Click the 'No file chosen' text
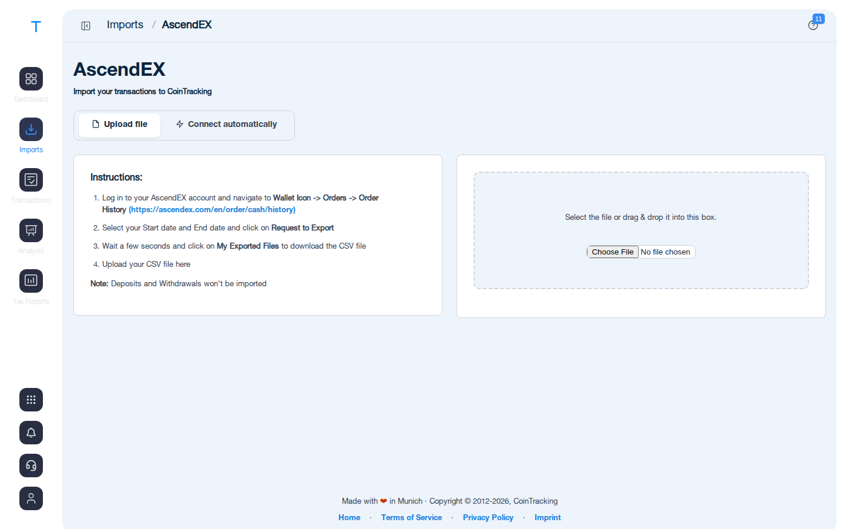The width and height of the screenshot is (846, 529). pos(666,252)
